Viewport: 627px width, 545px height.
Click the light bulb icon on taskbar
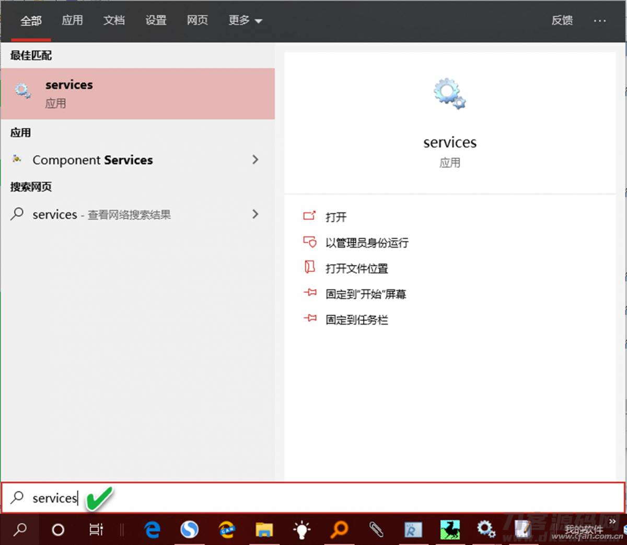(x=301, y=529)
